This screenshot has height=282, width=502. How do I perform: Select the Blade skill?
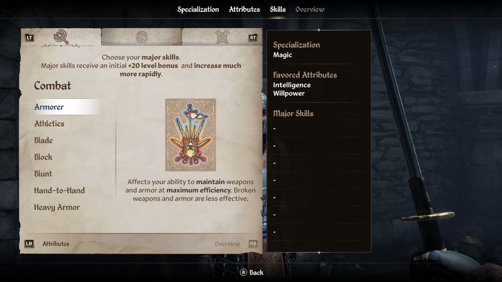44,141
